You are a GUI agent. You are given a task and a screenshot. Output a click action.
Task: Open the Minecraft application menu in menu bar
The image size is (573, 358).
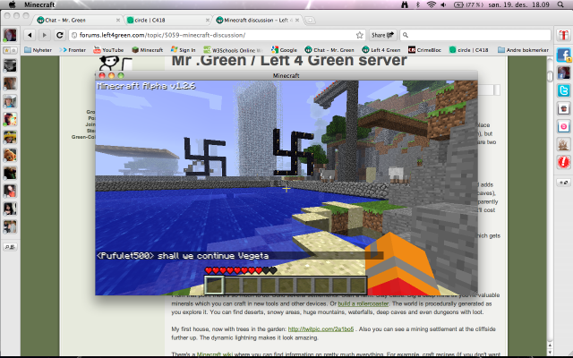[x=39, y=4]
